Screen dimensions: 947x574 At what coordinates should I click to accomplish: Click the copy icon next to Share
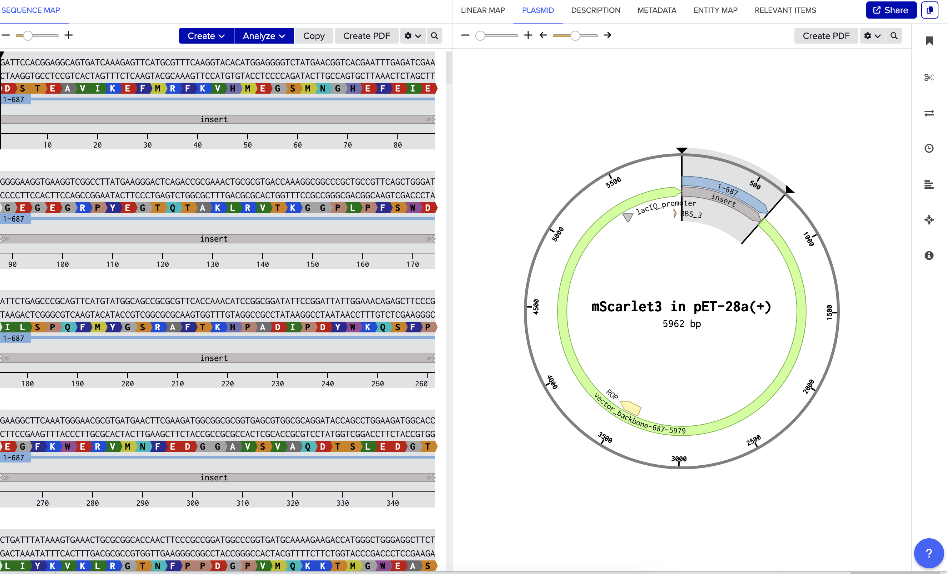[x=929, y=10]
